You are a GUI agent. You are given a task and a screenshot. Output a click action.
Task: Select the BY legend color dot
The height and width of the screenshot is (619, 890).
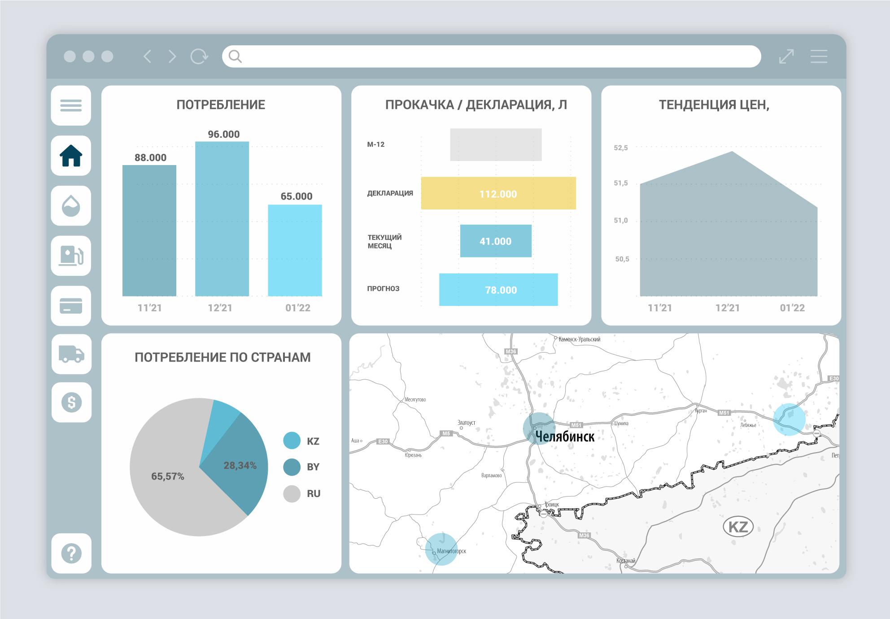pyautogui.click(x=292, y=467)
